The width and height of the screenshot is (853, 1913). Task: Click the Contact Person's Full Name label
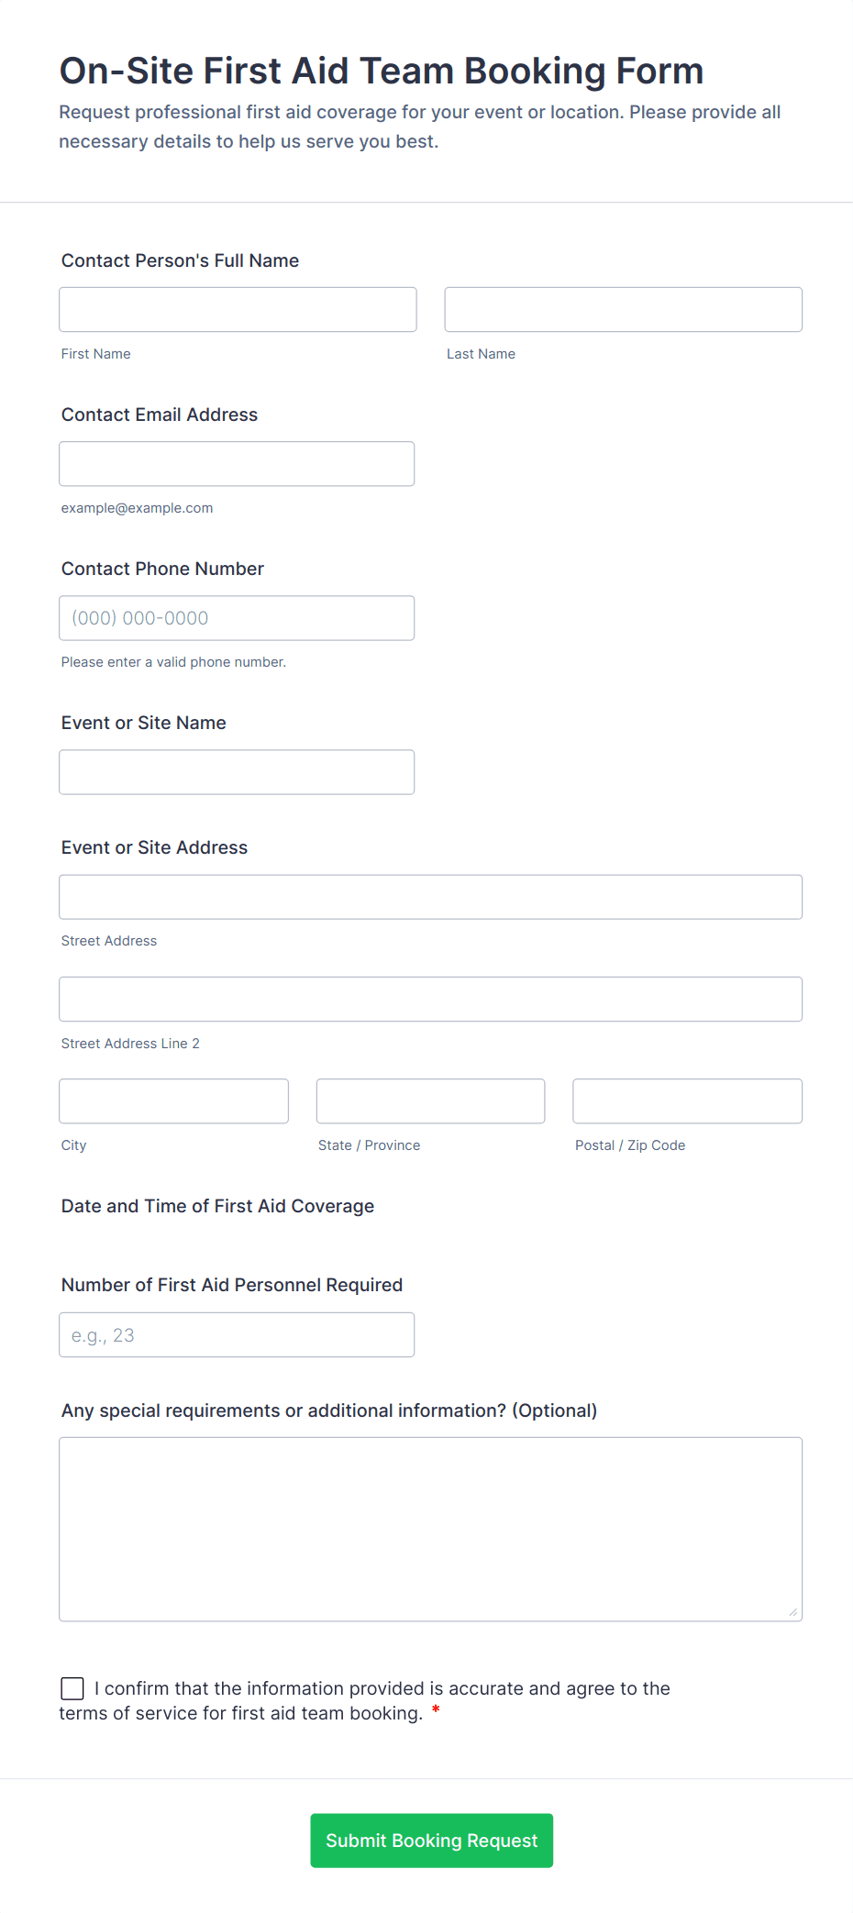coord(180,260)
